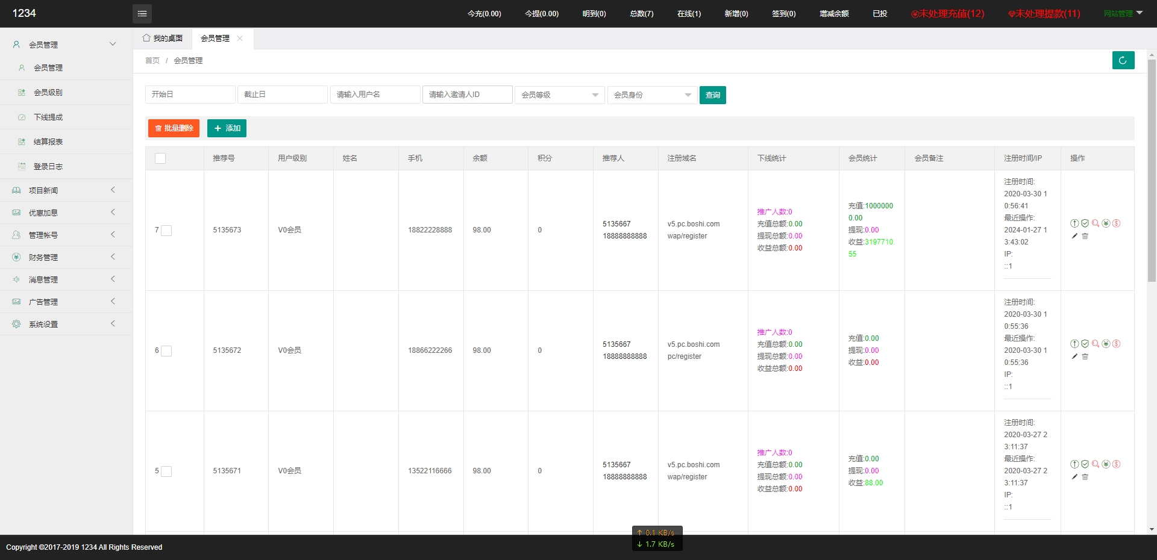Click the red magnifier icon for member 5135672

(x=1096, y=344)
